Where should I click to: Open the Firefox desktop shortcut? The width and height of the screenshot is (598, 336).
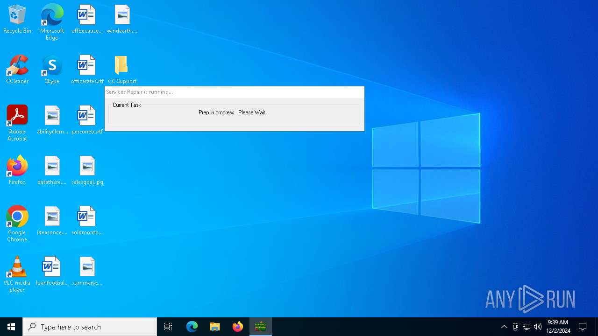coord(17,170)
